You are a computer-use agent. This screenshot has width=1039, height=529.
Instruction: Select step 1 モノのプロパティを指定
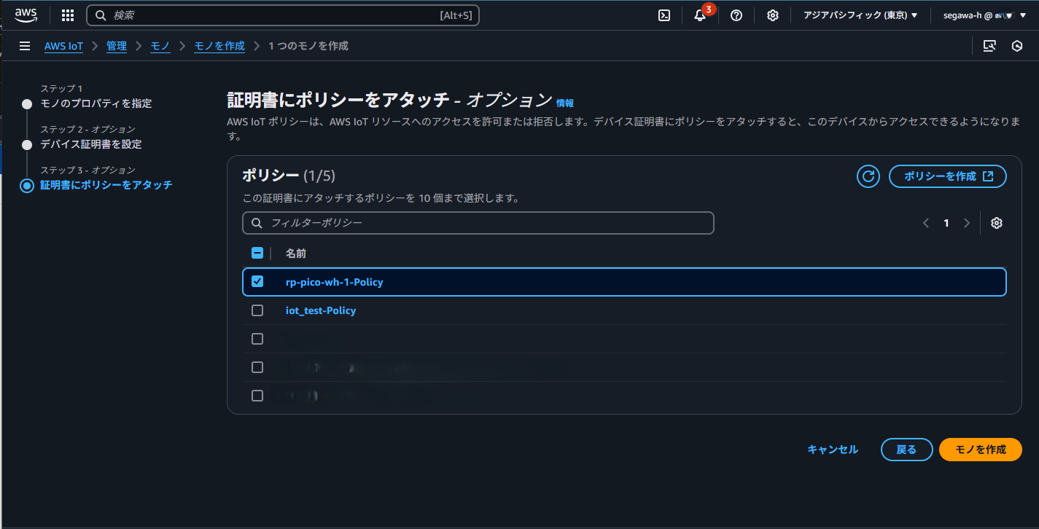[96, 103]
